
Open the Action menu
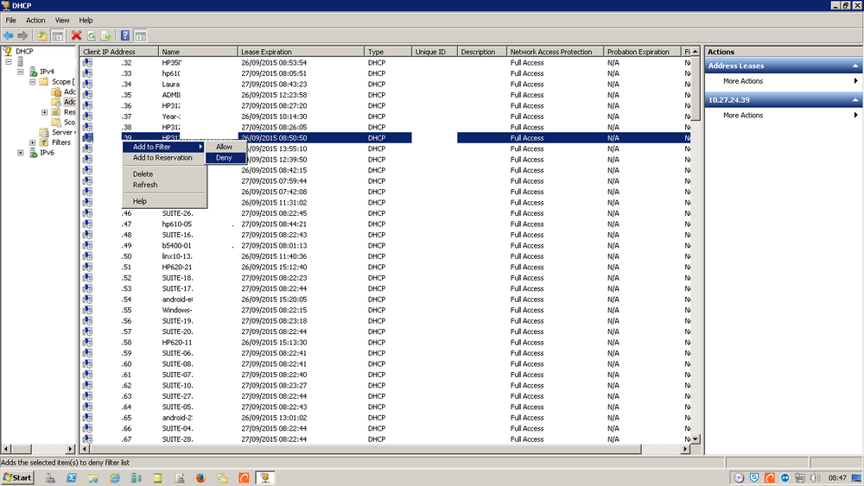click(x=35, y=21)
